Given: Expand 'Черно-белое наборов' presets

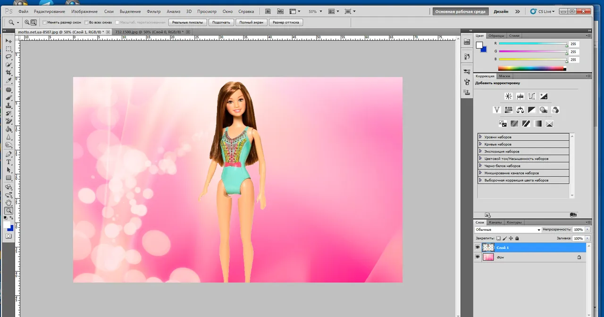Looking at the screenshot, I should pyautogui.click(x=480, y=166).
